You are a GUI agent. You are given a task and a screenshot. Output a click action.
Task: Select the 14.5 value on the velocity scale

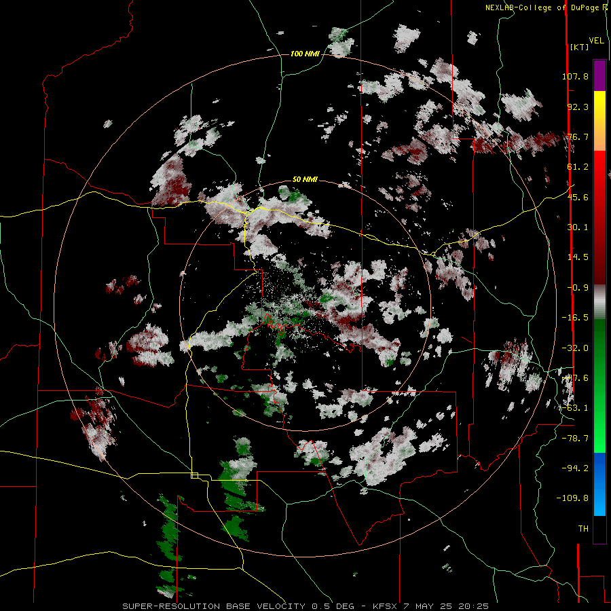578,257
